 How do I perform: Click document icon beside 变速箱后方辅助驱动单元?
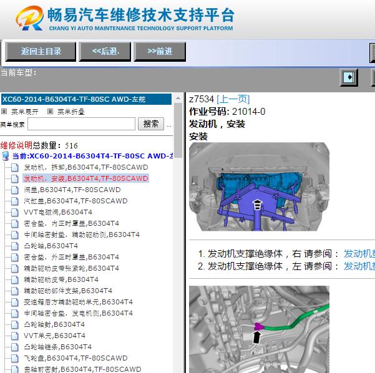coord(15,303)
